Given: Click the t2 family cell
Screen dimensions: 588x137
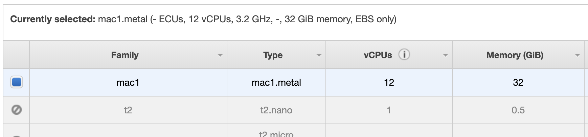Looking at the screenshot, I should (128, 110).
